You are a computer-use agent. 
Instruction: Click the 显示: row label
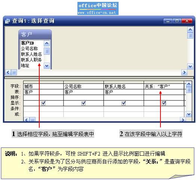click(15, 103)
